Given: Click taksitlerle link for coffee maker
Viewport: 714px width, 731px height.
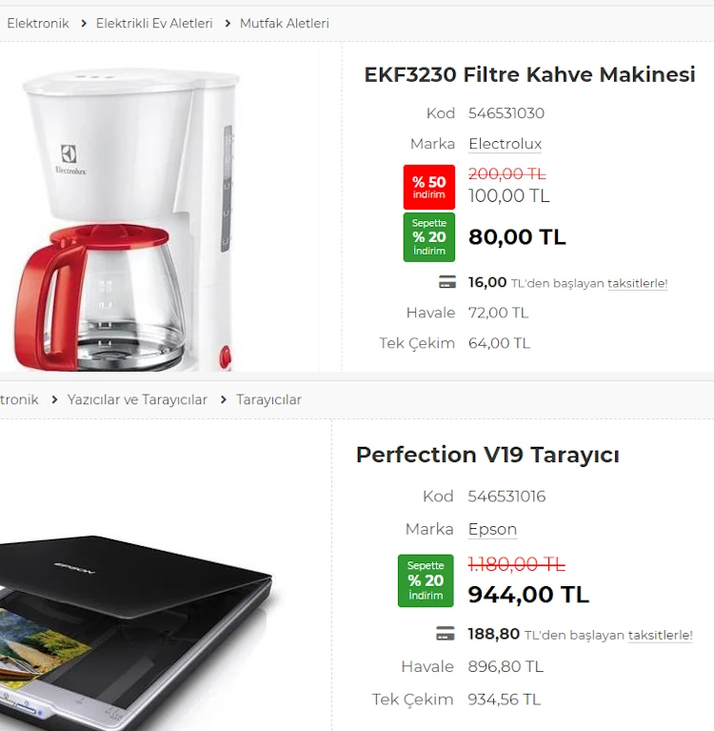Looking at the screenshot, I should pyautogui.click(x=637, y=283).
